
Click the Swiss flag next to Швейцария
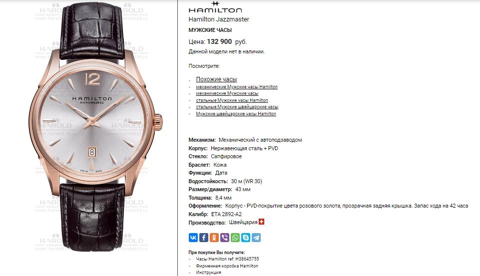click(261, 222)
